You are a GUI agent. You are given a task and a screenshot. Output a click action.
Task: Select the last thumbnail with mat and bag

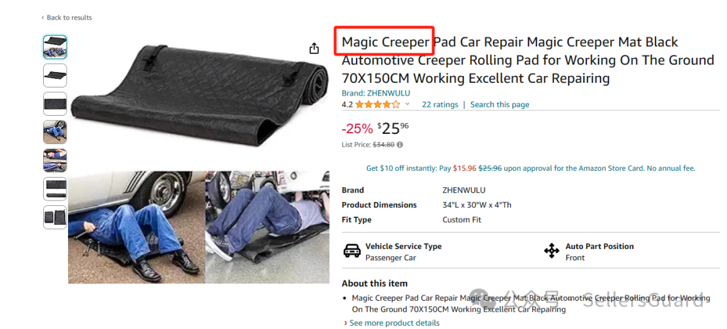[55, 217]
